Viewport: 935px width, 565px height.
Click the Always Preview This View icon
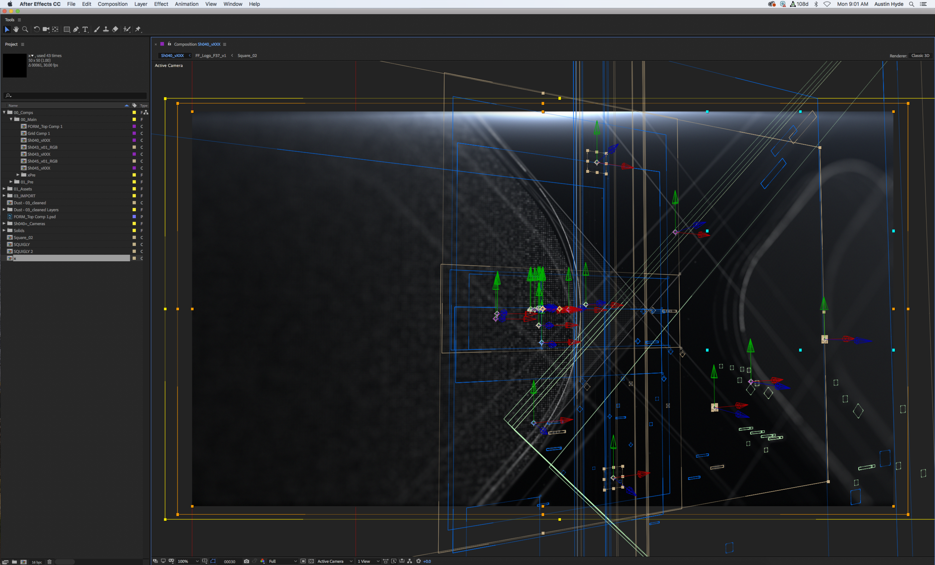point(155,561)
